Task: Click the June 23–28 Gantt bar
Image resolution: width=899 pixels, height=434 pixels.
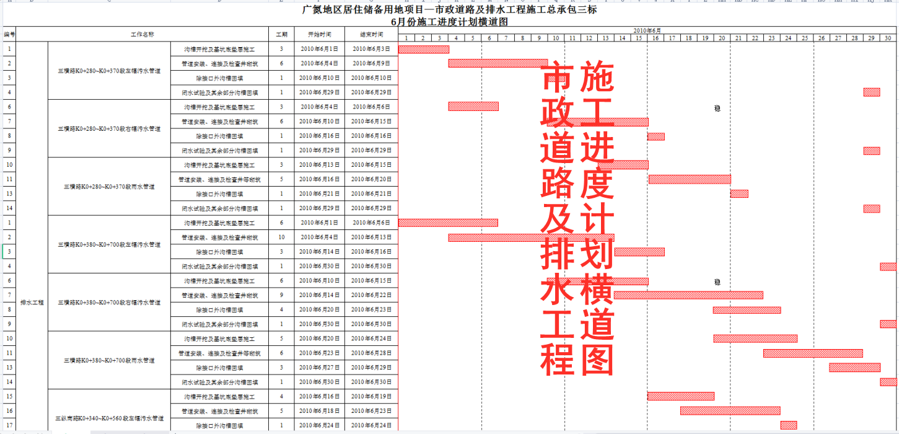Action: tap(813, 353)
